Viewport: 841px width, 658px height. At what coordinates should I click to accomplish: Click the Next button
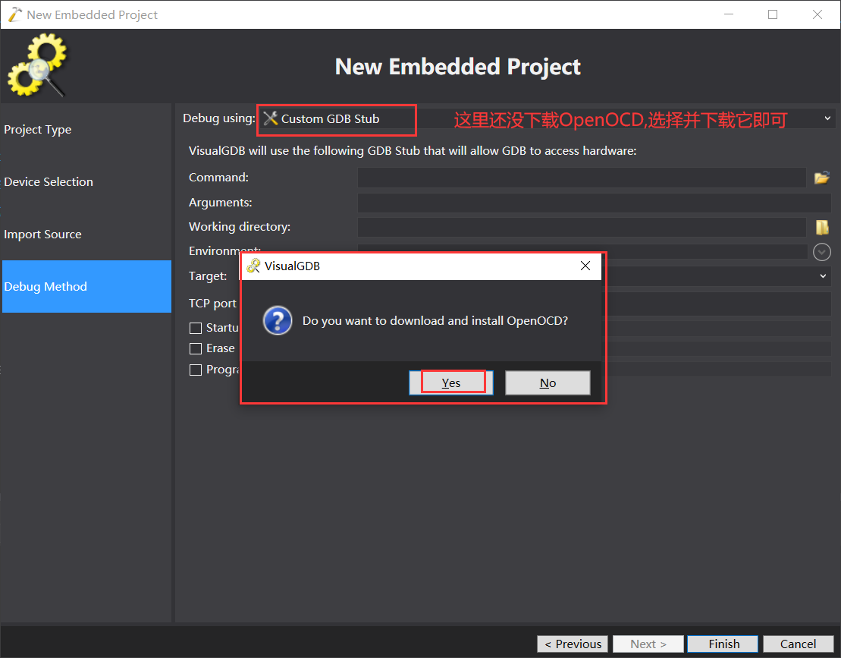point(648,644)
